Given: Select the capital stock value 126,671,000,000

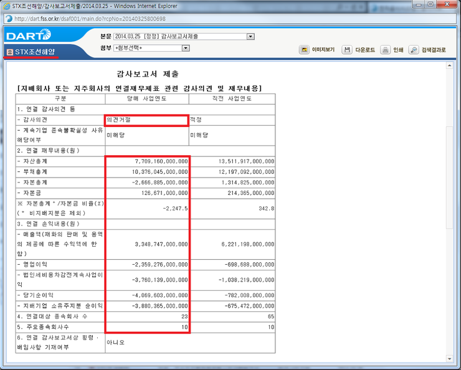Looking at the screenshot, I should pyautogui.click(x=164, y=193).
